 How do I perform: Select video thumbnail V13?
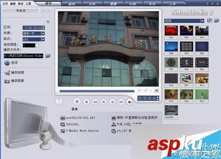(x=171, y=96)
